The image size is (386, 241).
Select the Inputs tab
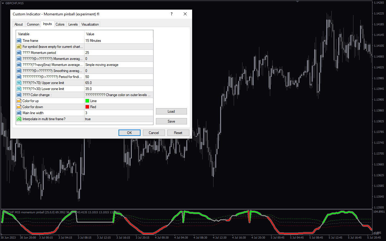pos(47,24)
